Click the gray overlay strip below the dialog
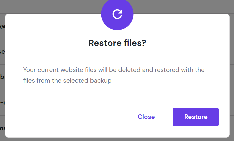234x141 pixels. pyautogui.click(x=117, y=139)
